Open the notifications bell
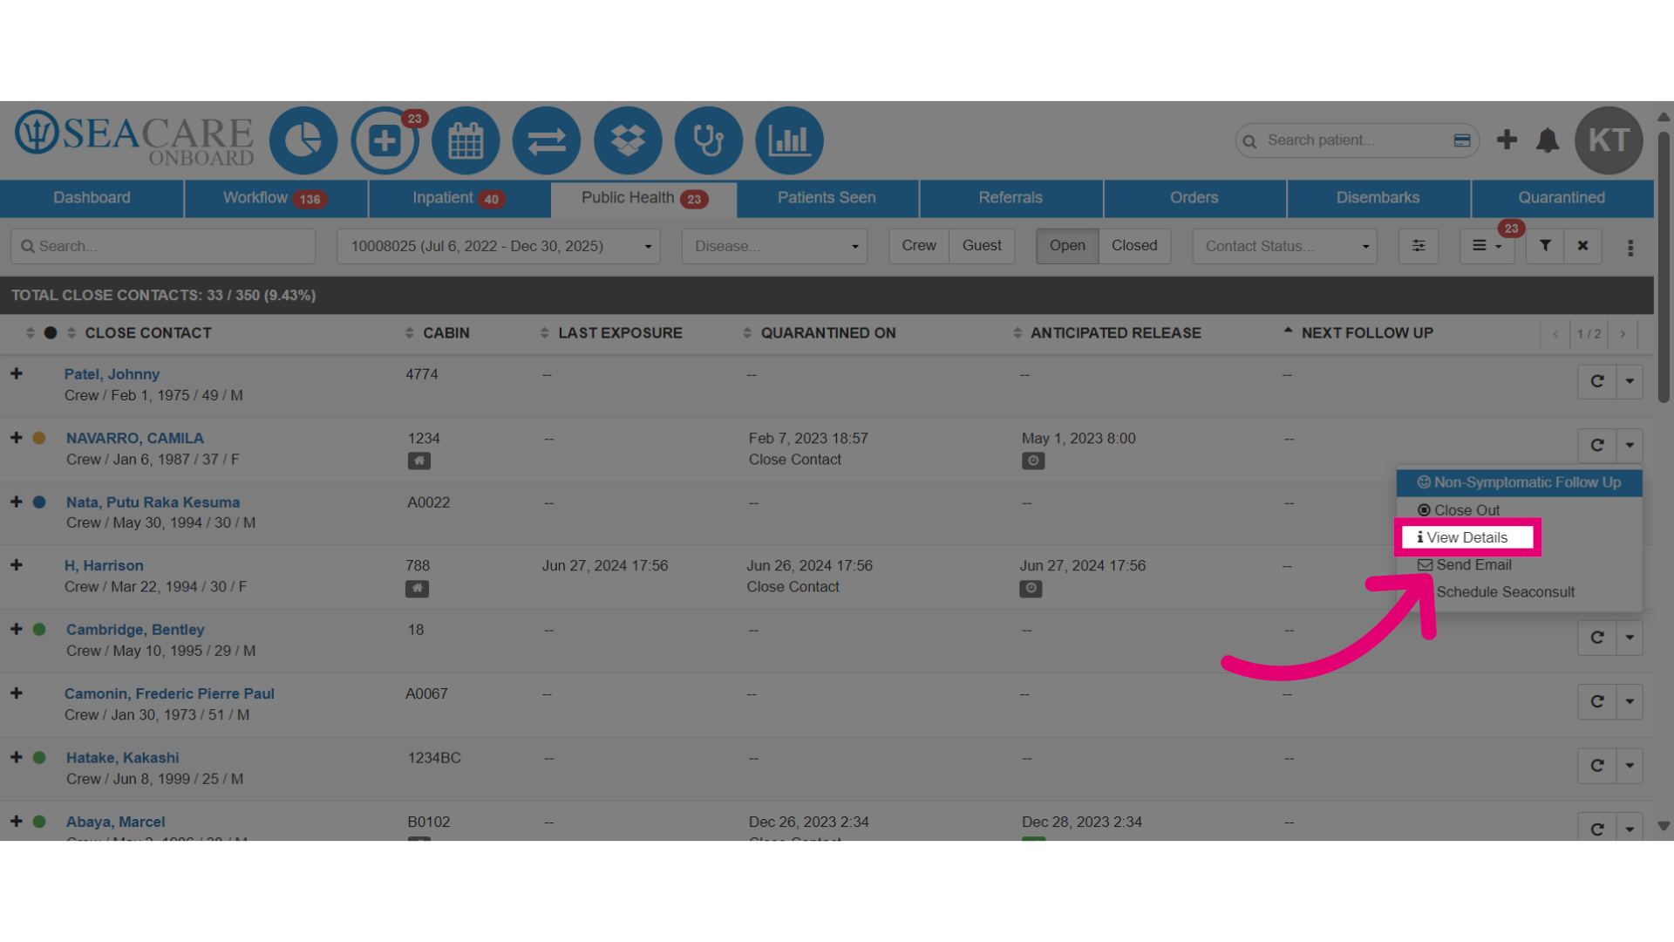The width and height of the screenshot is (1674, 942). (x=1548, y=140)
